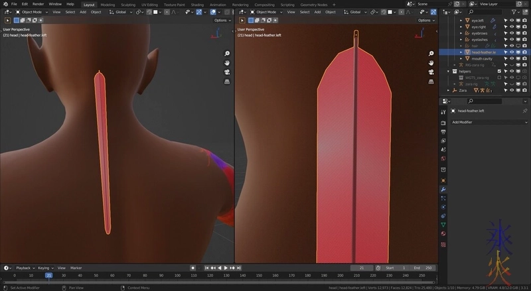The image size is (531, 291).
Task: Click the pan hand gizmo in left viewport
Action: pos(227,63)
